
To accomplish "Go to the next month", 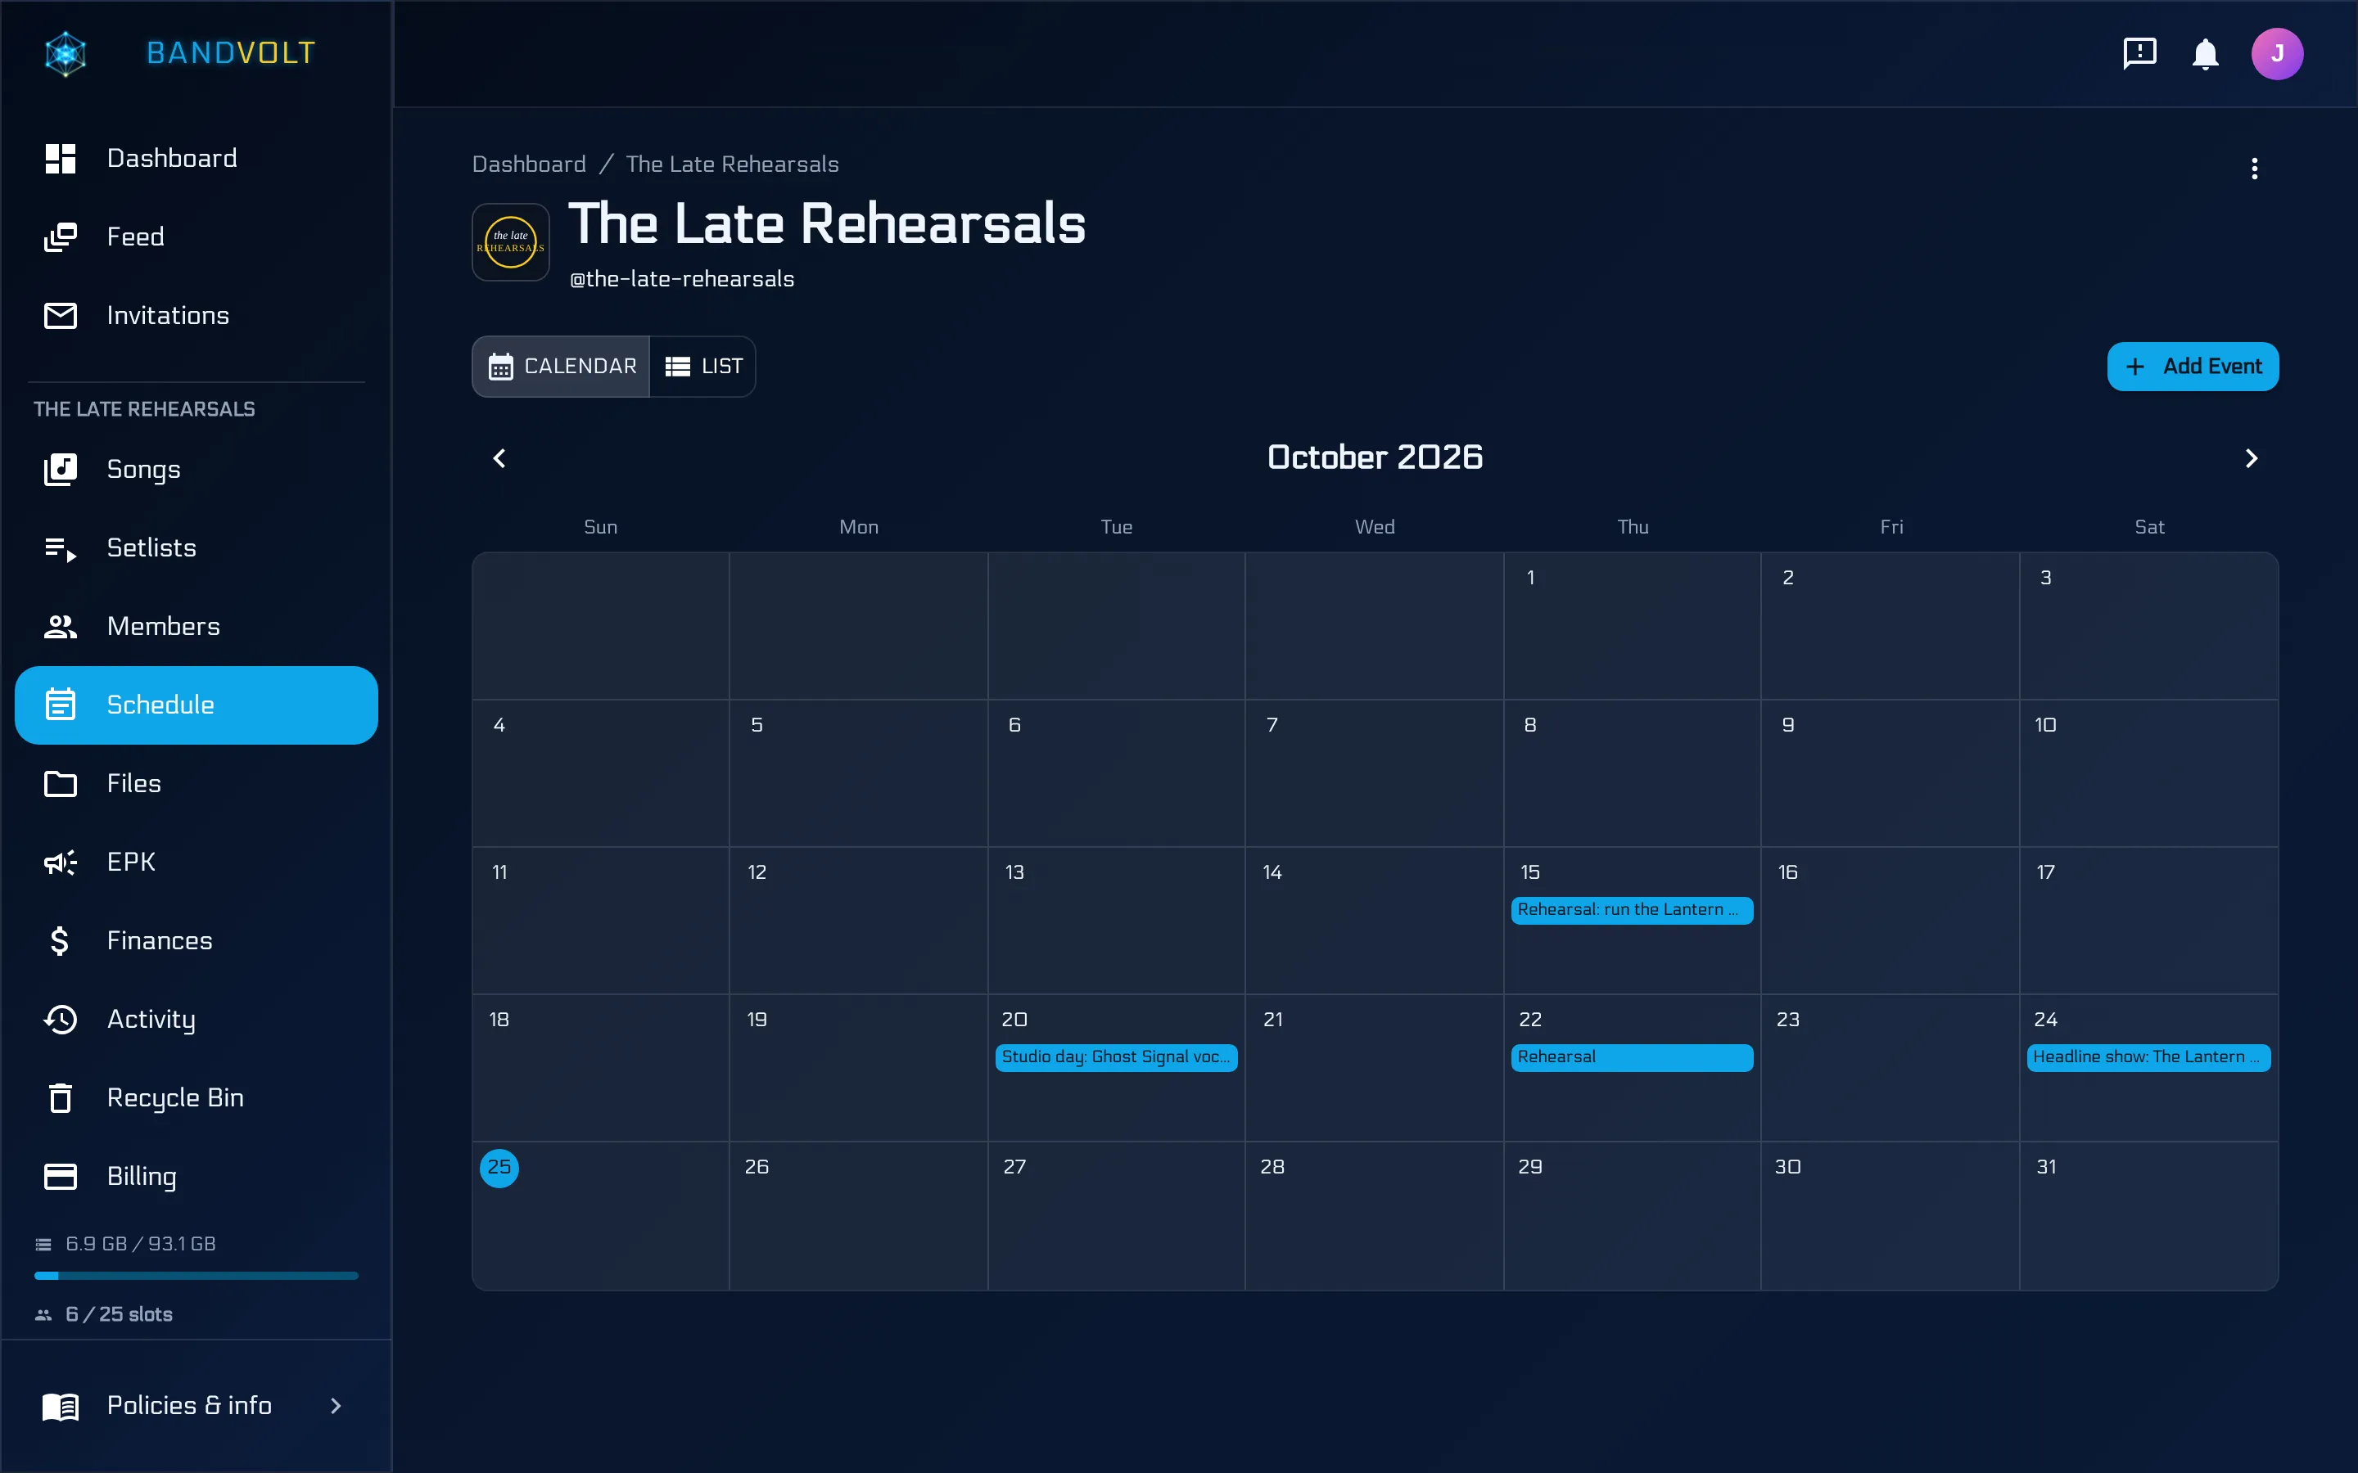I will click(x=2251, y=458).
